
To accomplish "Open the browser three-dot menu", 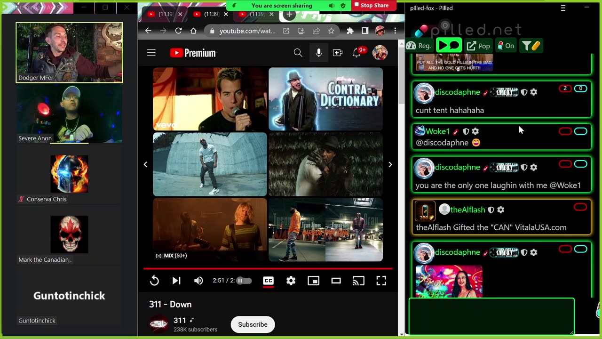I will [x=395, y=31].
